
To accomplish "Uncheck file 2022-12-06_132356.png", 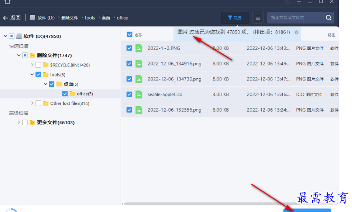I will 129,110.
